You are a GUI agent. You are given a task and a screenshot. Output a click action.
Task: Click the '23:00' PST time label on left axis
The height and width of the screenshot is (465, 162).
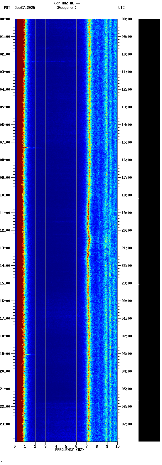pos(5,424)
